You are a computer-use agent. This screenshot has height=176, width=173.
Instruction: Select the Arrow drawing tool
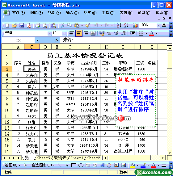pos(67,165)
